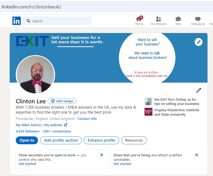This screenshot has width=213, height=176.
Task: Click the Clinton Lee name heading
Action: 31,101
